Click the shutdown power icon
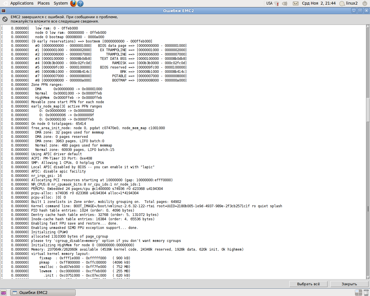Viewport: 370px width, 296px height. [x=365, y=3]
